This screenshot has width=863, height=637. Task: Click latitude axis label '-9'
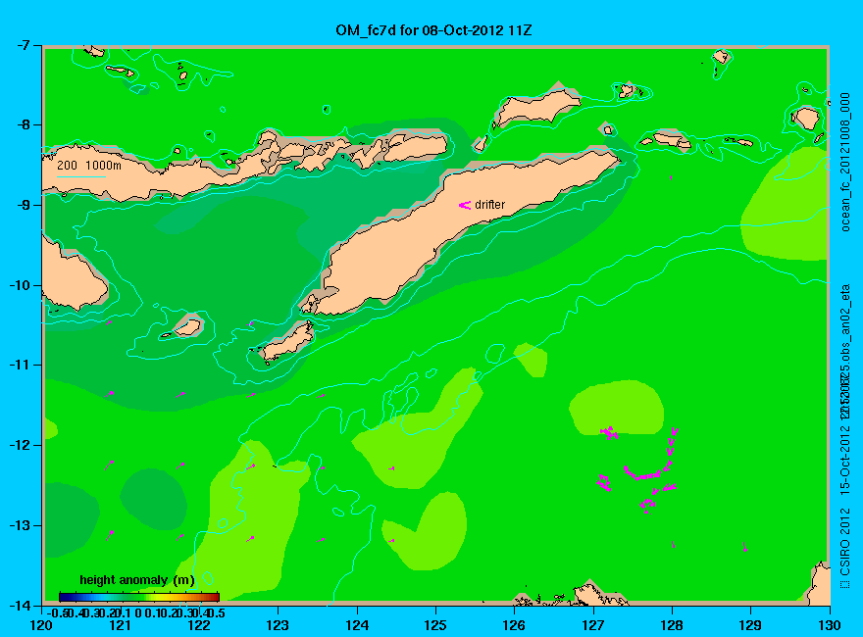click(22, 205)
